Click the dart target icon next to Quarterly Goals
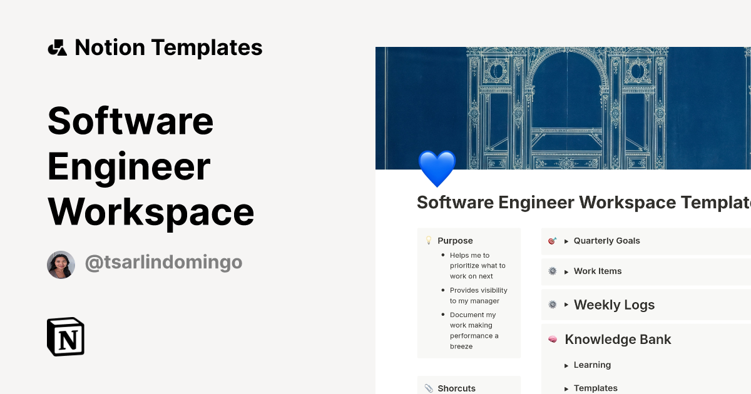This screenshot has width=751, height=394. point(552,240)
